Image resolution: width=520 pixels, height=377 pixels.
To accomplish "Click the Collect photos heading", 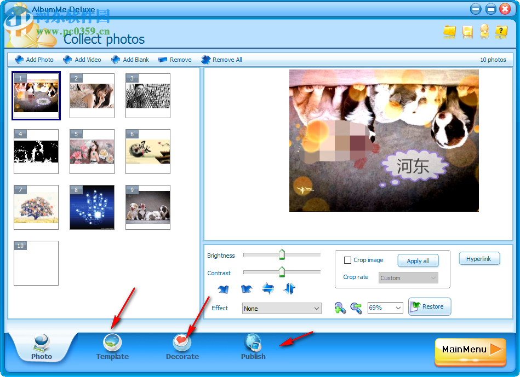I will tap(104, 39).
